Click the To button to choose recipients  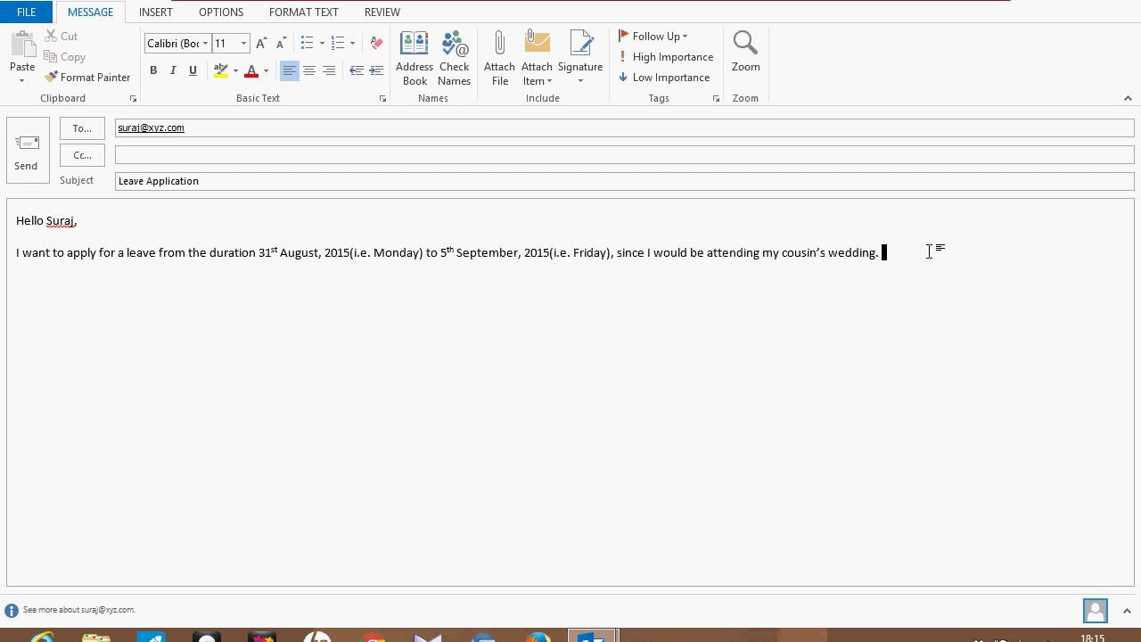tap(81, 128)
